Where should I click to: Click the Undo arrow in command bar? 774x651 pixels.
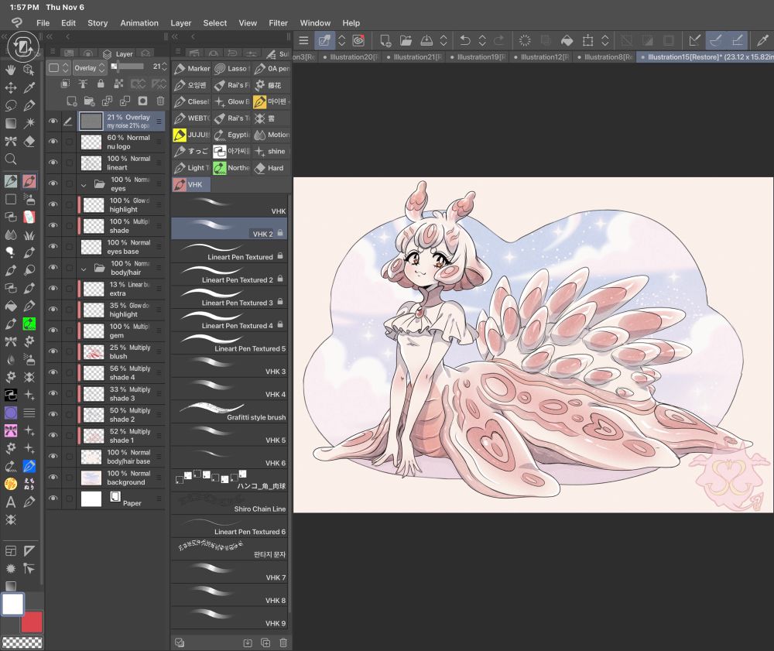(x=464, y=40)
